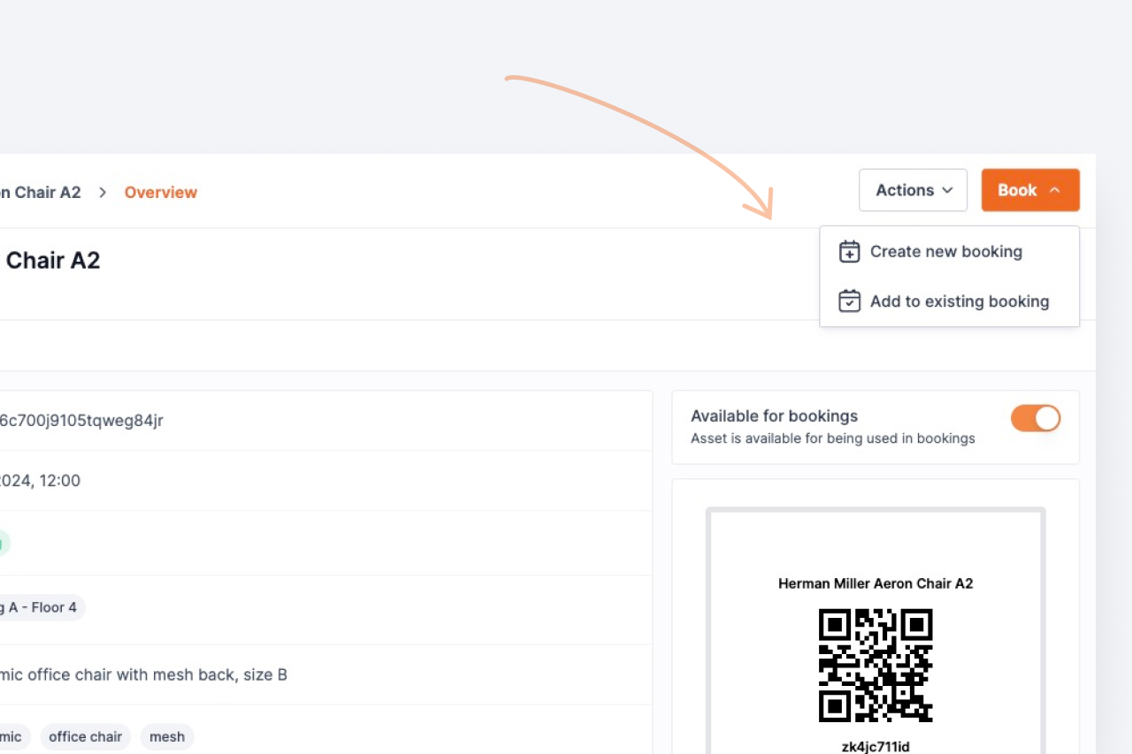Click the Herman Miller Aeron Chair QR code
This screenshot has width=1132, height=754.
(x=875, y=666)
